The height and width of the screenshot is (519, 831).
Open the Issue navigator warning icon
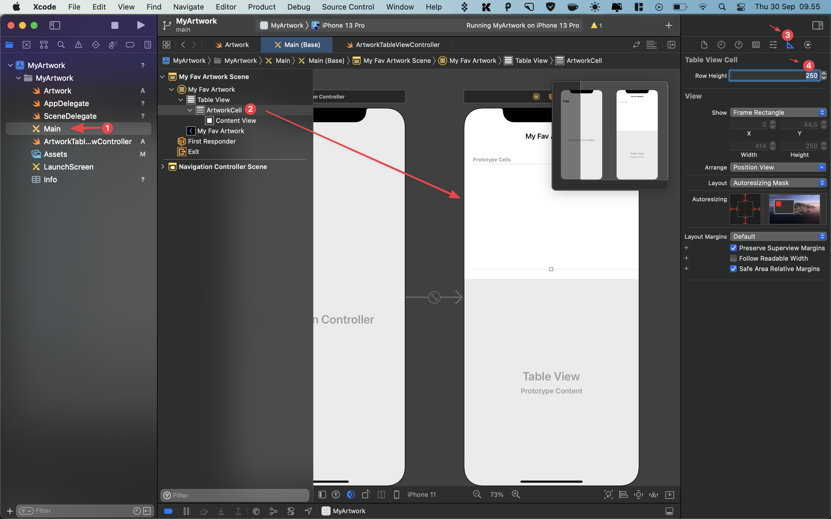78,45
